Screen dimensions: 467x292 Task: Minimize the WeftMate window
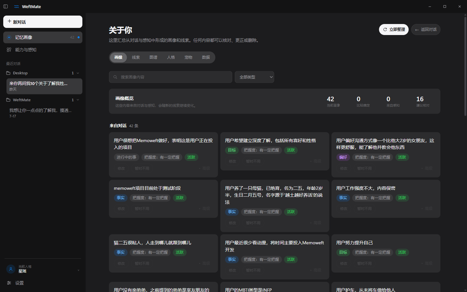[x=430, y=6]
